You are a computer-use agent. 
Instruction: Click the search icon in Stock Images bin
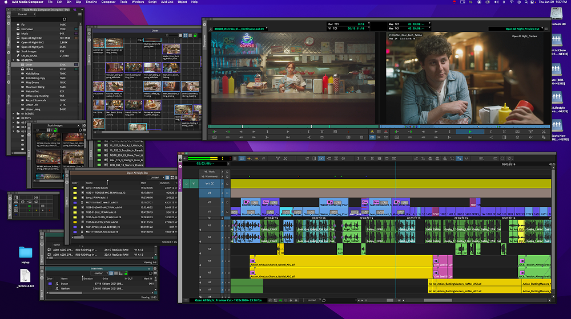click(x=80, y=130)
